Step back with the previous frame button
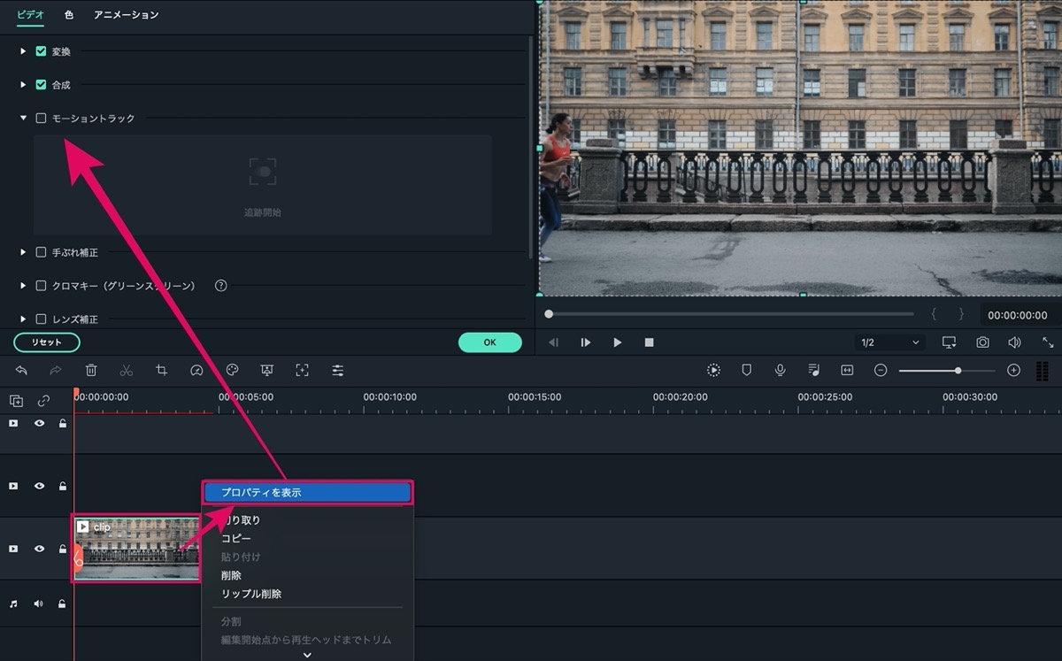Viewport: 1062px width, 661px height. click(553, 342)
